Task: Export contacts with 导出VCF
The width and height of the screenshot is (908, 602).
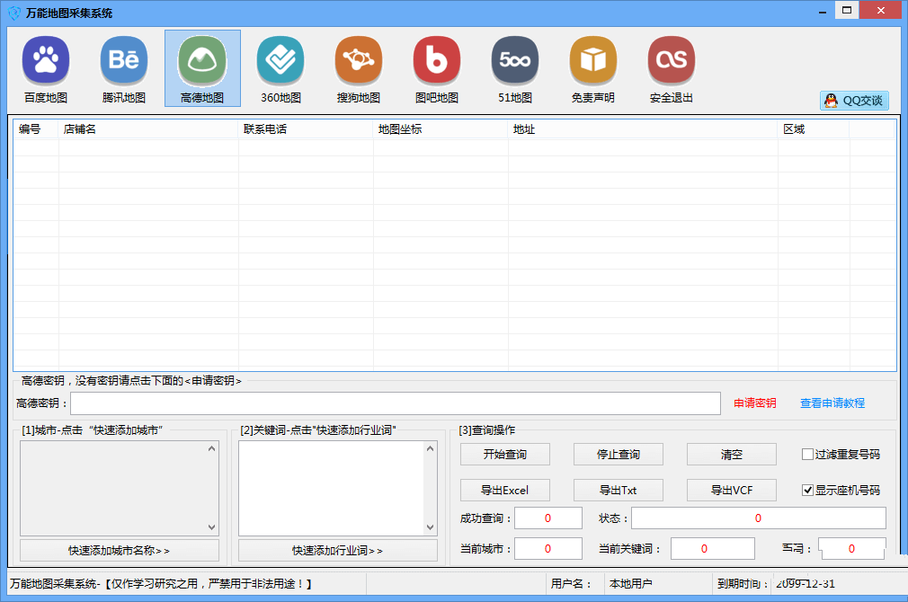Action: 732,491
